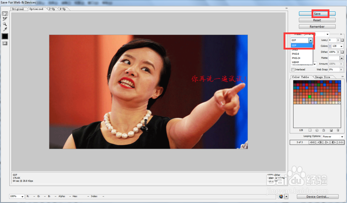Open the Colors 128 dropdown

tap(341, 46)
